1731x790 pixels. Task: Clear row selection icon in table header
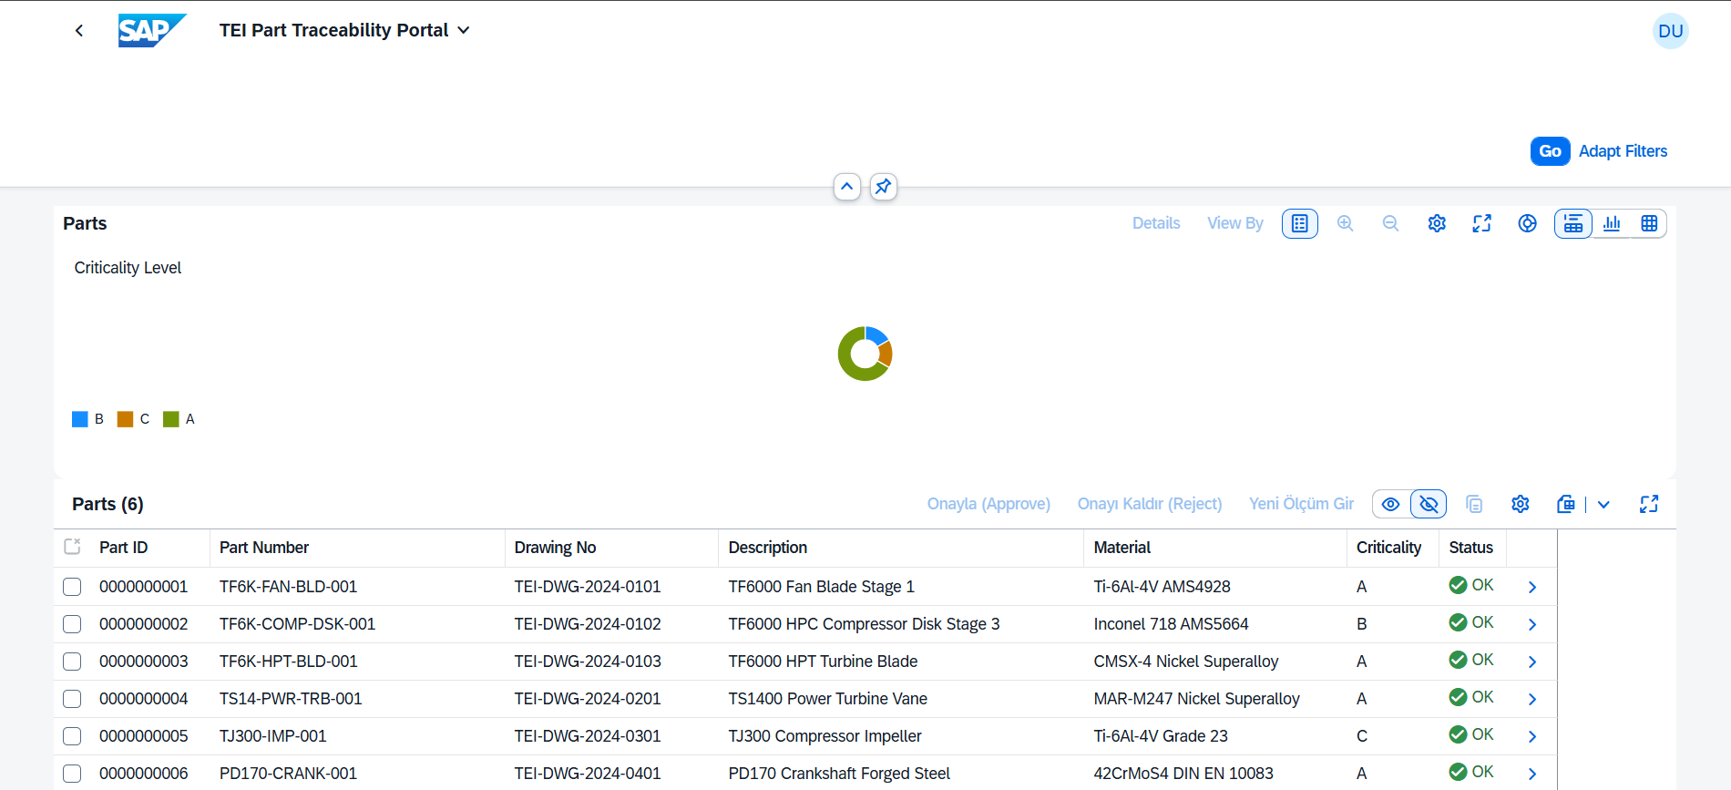[x=73, y=547]
